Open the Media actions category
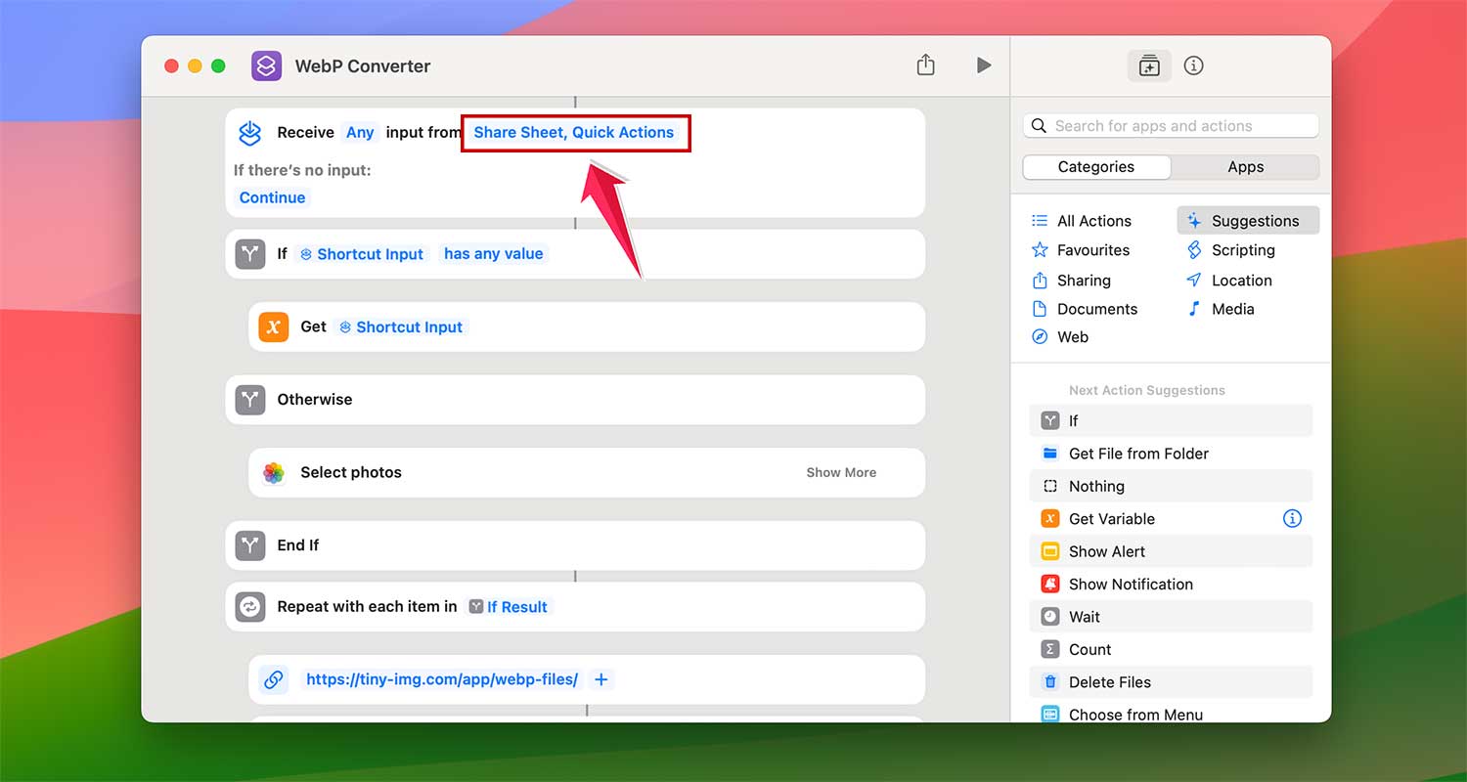Image resolution: width=1467 pixels, height=782 pixels. pyautogui.click(x=1229, y=309)
